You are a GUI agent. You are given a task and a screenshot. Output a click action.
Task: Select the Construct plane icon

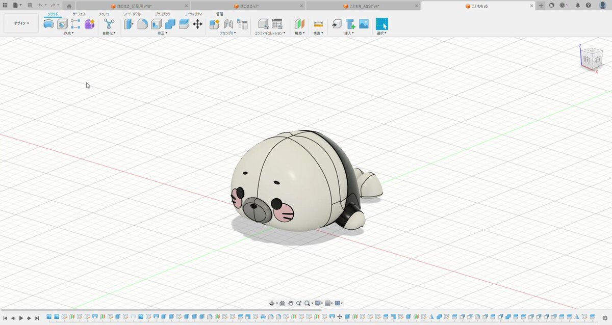click(299, 24)
